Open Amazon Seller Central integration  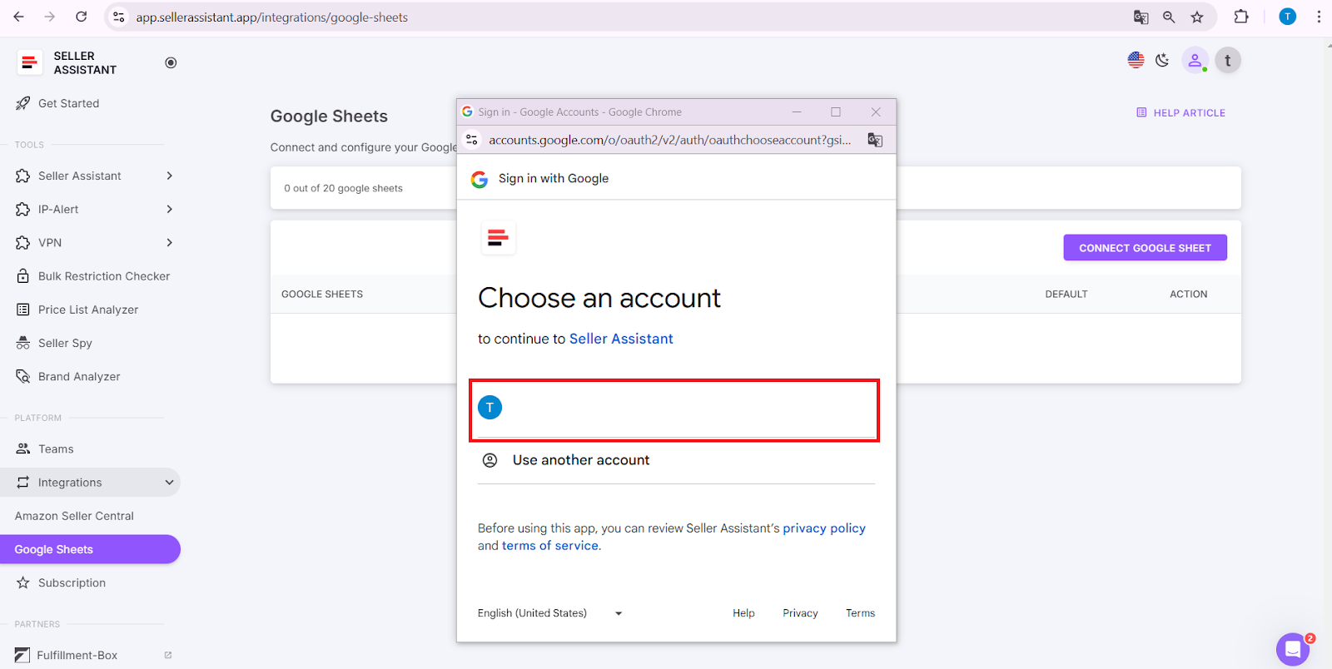click(x=74, y=516)
